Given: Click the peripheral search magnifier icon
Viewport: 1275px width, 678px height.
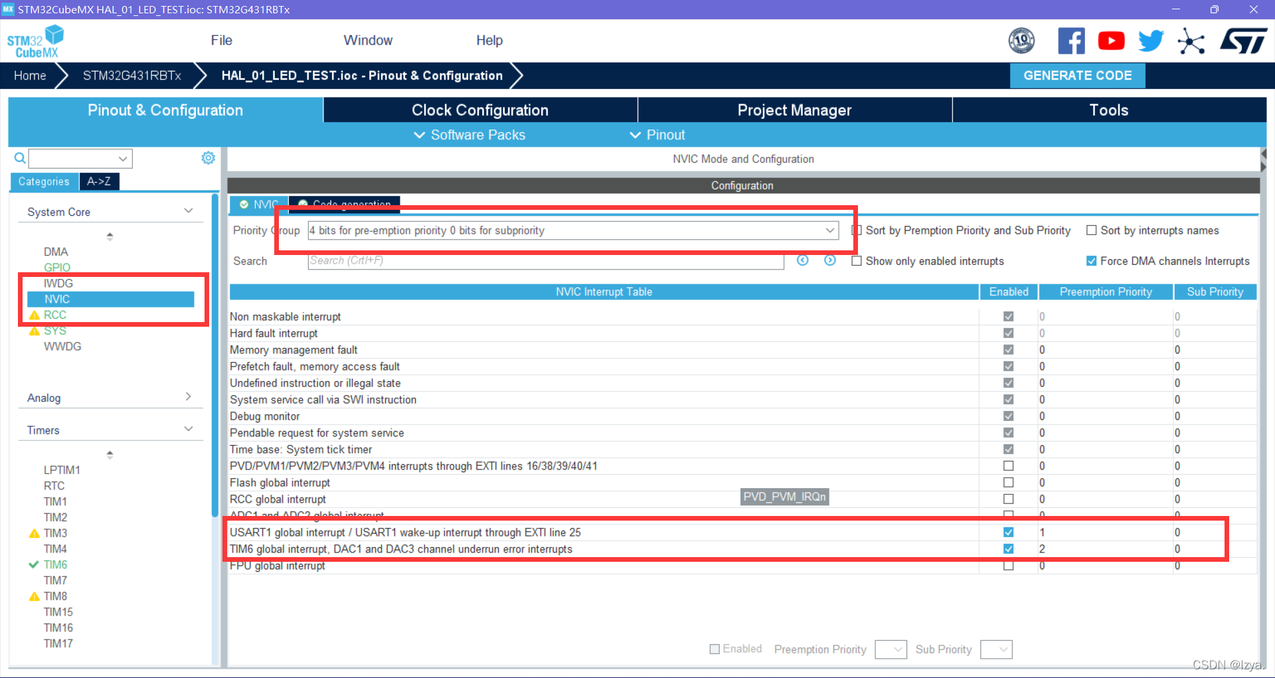Looking at the screenshot, I should (x=20, y=158).
